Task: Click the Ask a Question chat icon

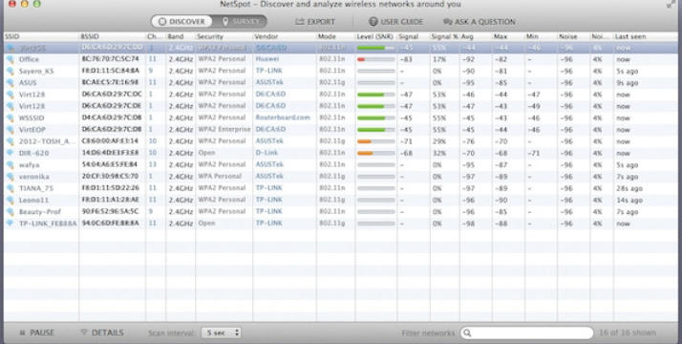Action: pos(448,22)
